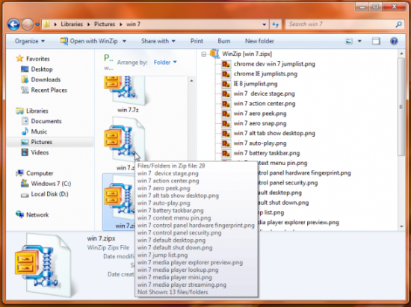Click Open with WinZip button
This screenshot has width=411, height=307.
tap(93, 41)
